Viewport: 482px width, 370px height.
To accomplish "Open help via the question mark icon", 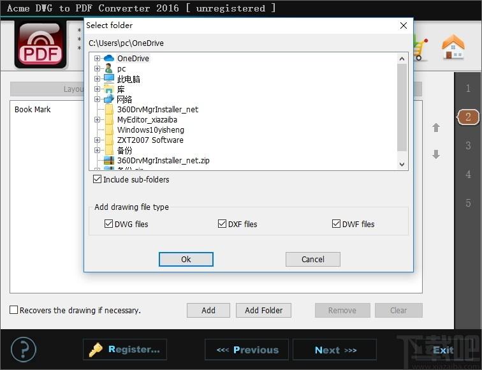I will [x=24, y=350].
